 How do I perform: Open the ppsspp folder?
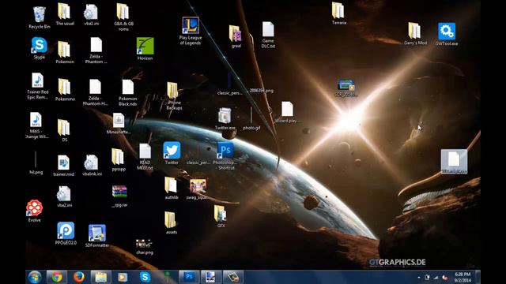[119, 159]
